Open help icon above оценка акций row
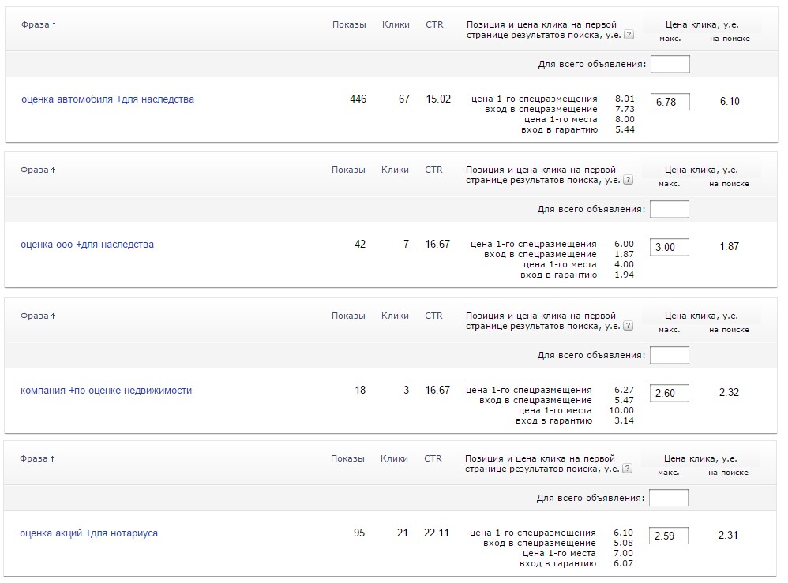The width and height of the screenshot is (788, 583). click(627, 469)
